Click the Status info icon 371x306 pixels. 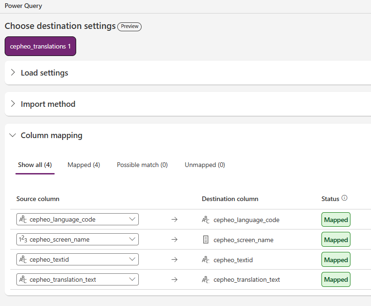tap(344, 198)
